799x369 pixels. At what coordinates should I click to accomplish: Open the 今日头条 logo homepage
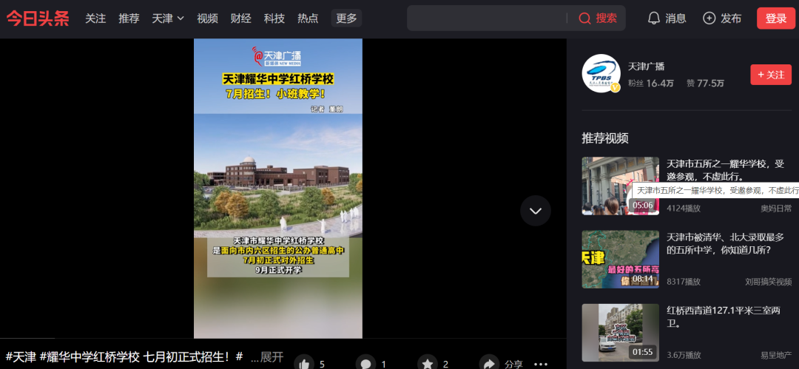click(38, 19)
